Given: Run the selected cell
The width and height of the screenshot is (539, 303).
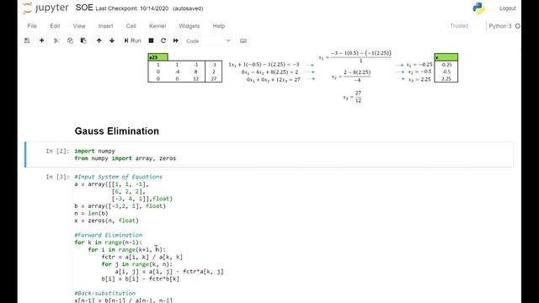Looking at the screenshot, I should click(x=133, y=40).
